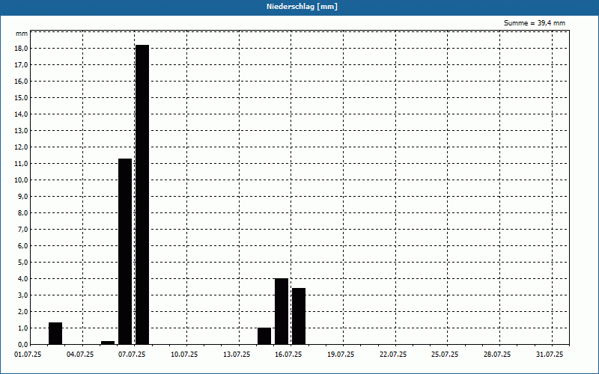The image size is (599, 374).
Task: Click the date label 28.07.25
Action: point(497,355)
